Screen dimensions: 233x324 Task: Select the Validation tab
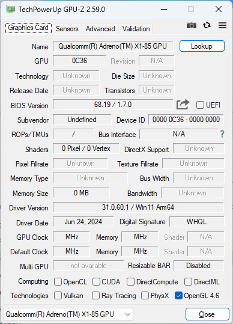pyautogui.click(x=136, y=29)
